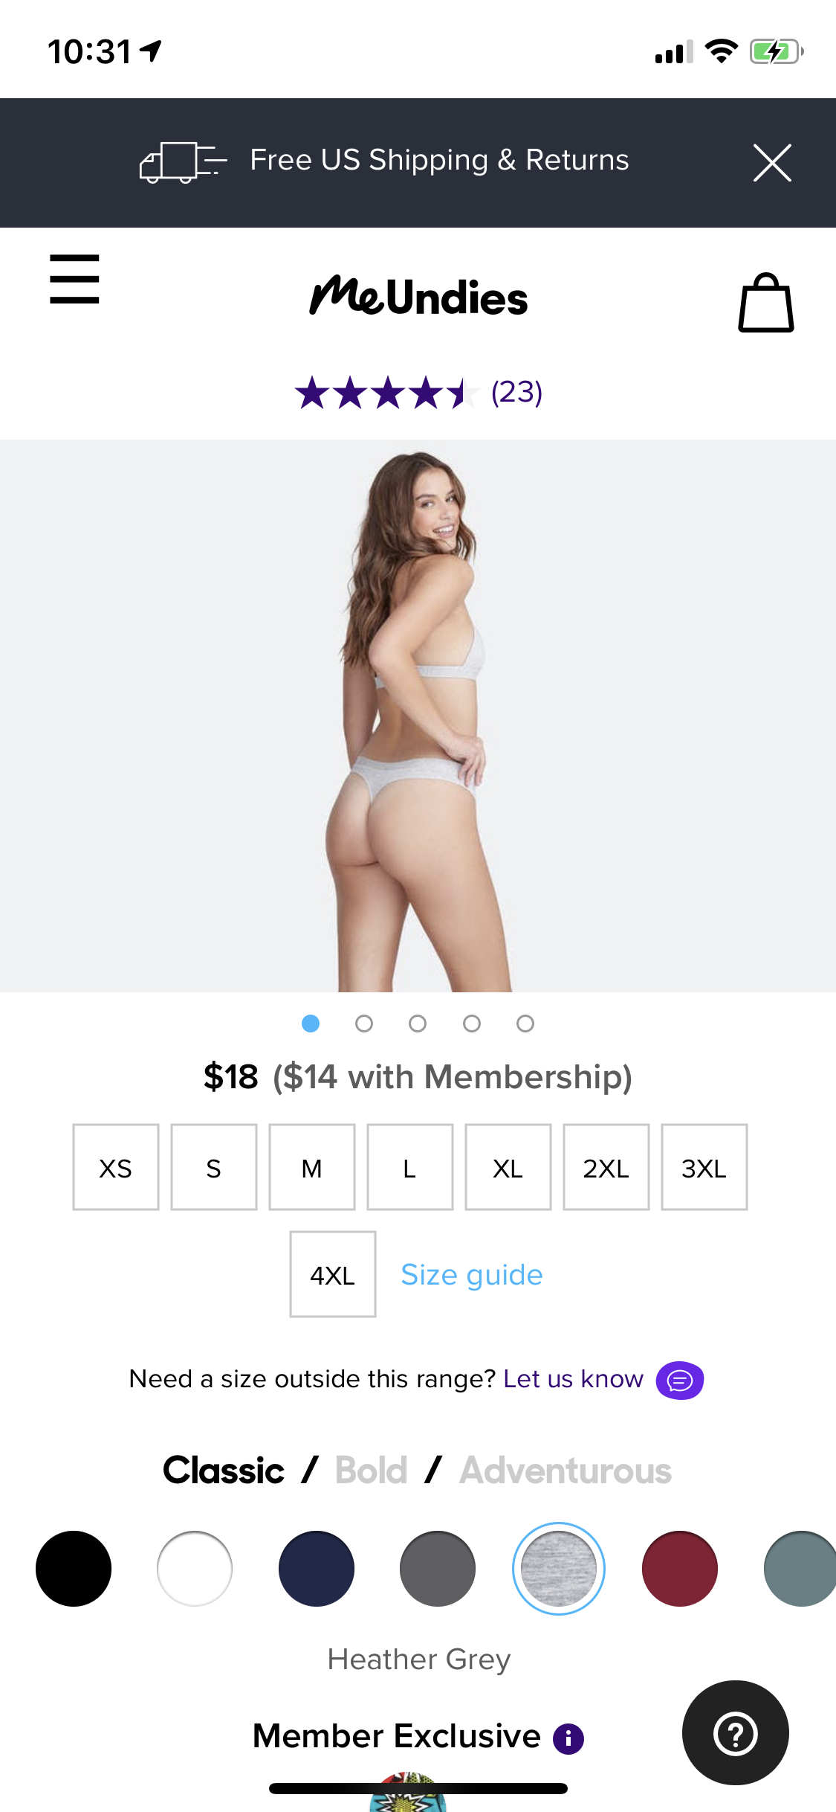This screenshot has height=1812, width=836.
Task: Select size 2XL
Action: point(606,1167)
